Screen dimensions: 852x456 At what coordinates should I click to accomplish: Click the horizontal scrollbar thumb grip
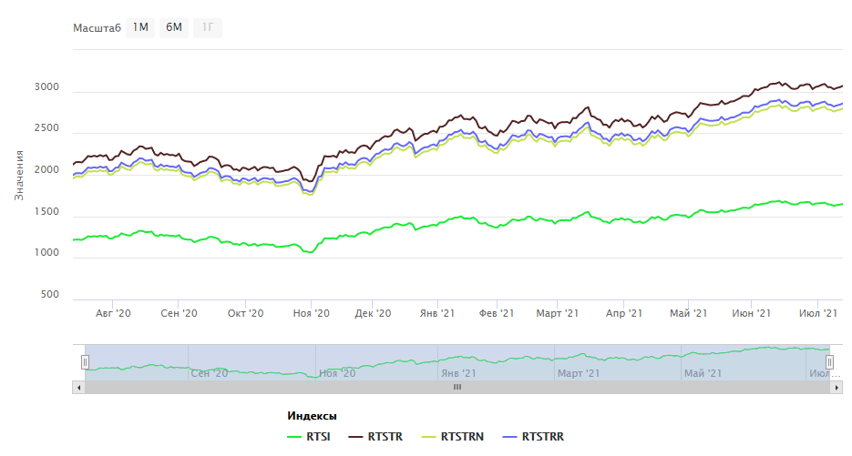point(457,387)
